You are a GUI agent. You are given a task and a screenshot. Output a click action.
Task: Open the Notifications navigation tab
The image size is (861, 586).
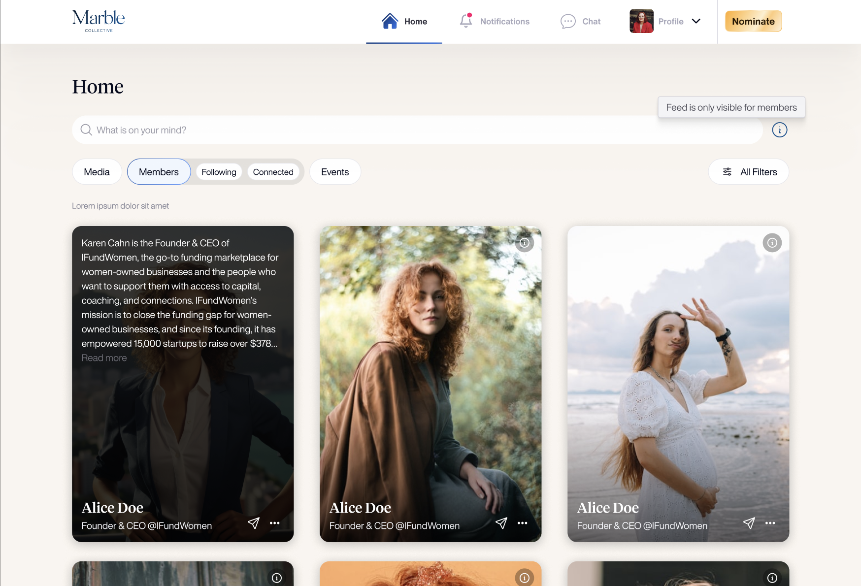pyautogui.click(x=495, y=22)
